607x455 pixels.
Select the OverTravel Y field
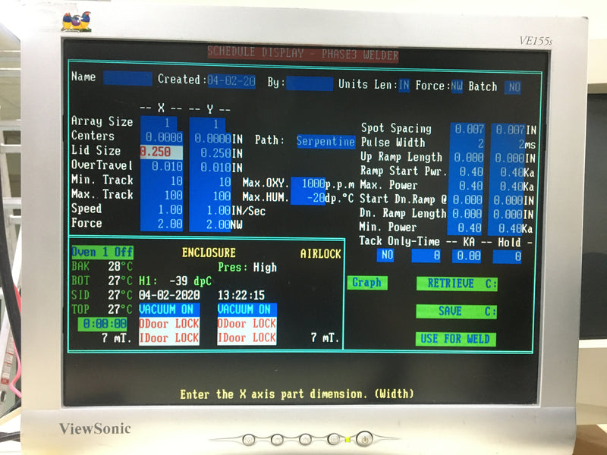[211, 168]
